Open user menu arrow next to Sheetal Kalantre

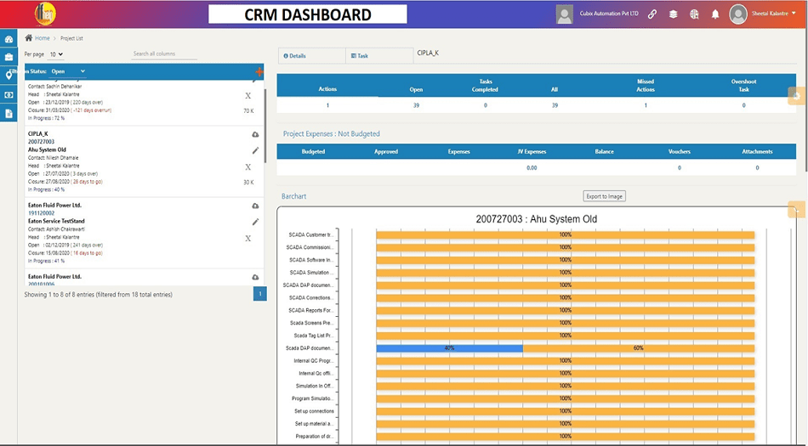(x=794, y=14)
